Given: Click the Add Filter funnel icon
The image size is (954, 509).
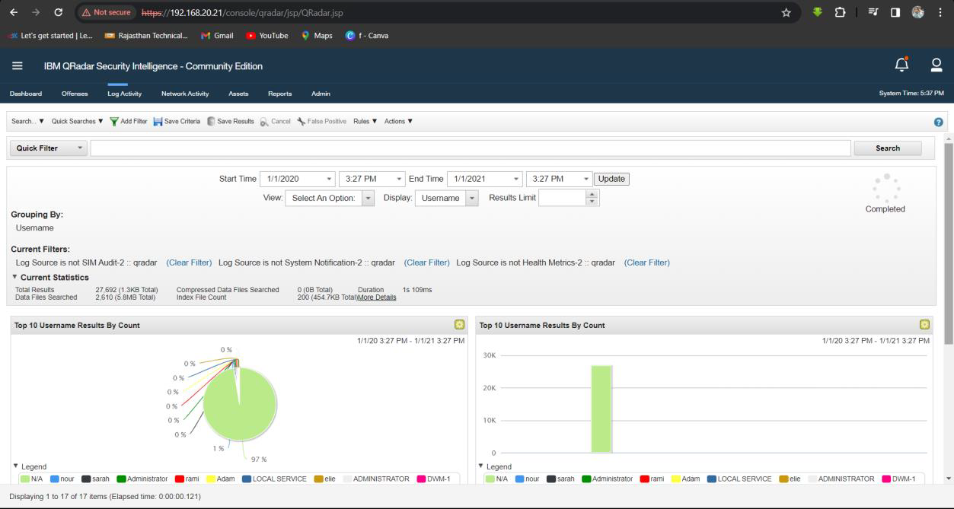Looking at the screenshot, I should click(114, 122).
